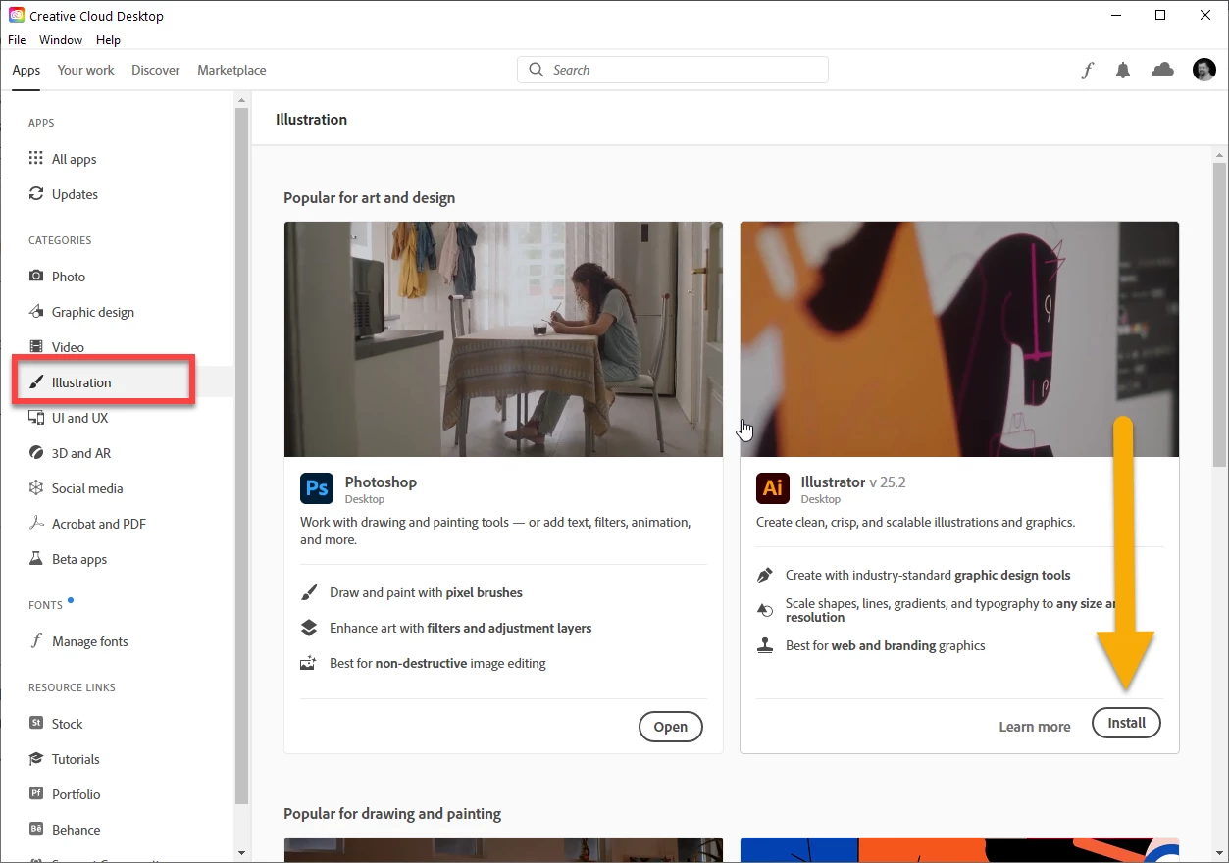The image size is (1229, 863).
Task: Open the File menu
Action: tap(17, 40)
